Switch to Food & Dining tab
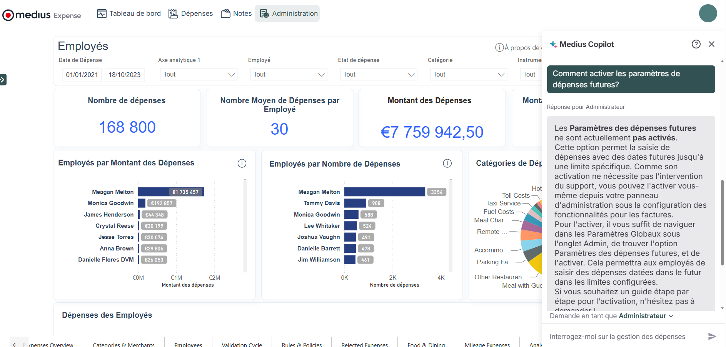 tap(426, 345)
